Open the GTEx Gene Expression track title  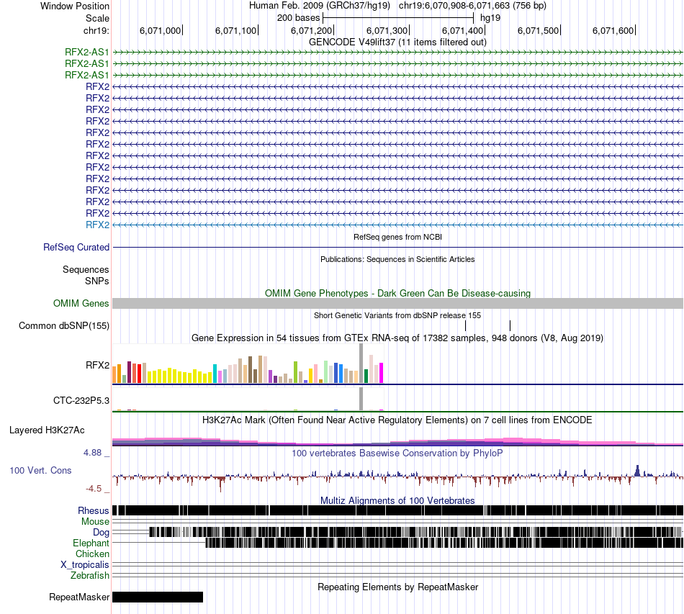[x=397, y=338]
